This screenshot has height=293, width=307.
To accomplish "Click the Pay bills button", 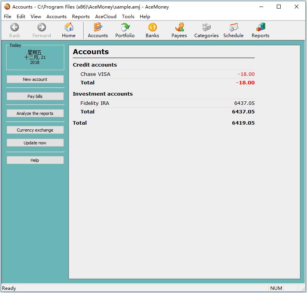I will click(x=35, y=96).
